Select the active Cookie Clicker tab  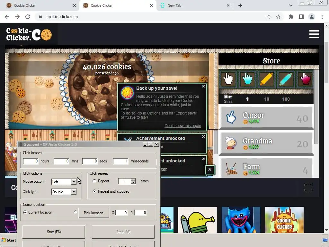pyautogui.click(x=118, y=5)
